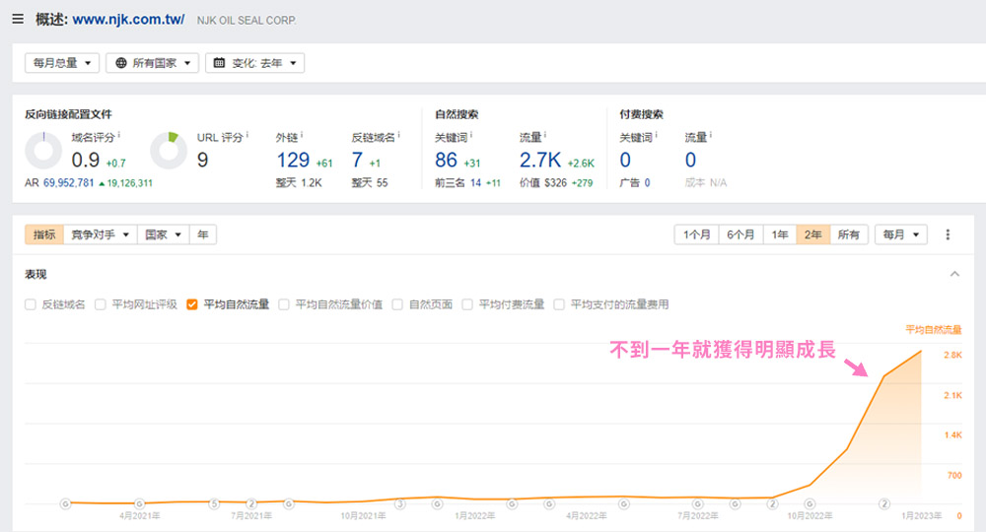Enable the 平均付费流量 checkbox
986x532 pixels.
pyautogui.click(x=467, y=304)
